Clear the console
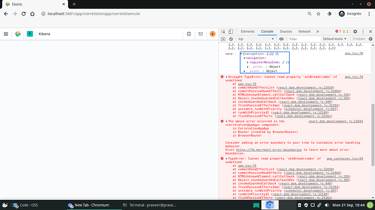The image size is (375, 210). [231, 39]
